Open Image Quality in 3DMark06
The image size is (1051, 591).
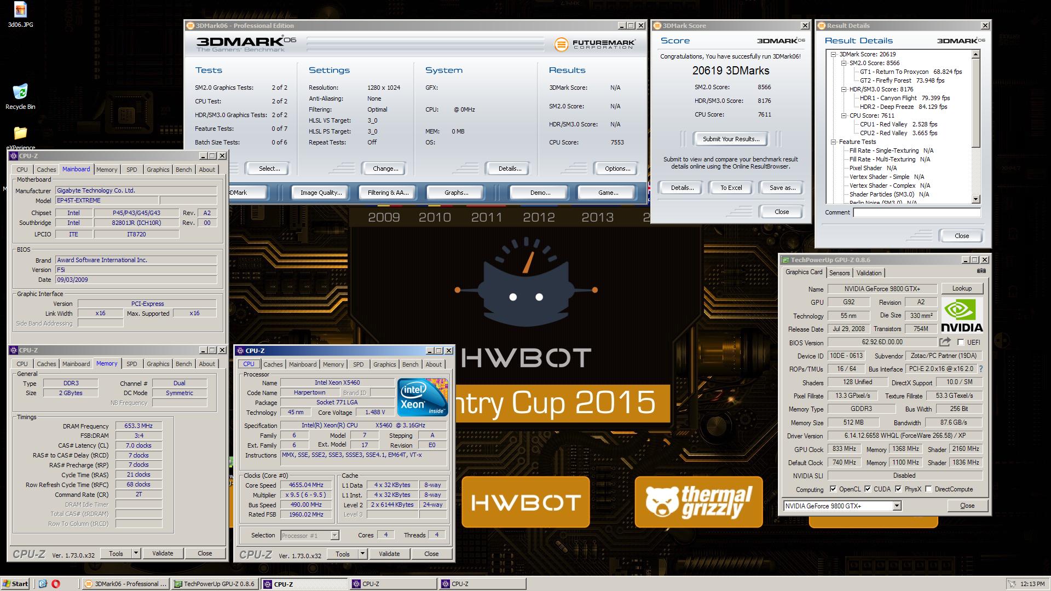[321, 193]
